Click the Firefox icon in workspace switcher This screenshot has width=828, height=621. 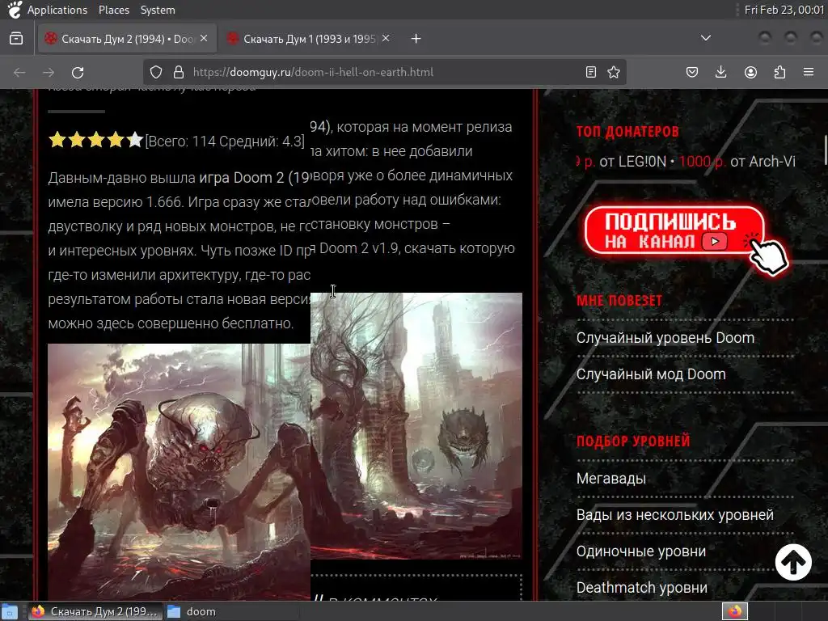(x=734, y=611)
